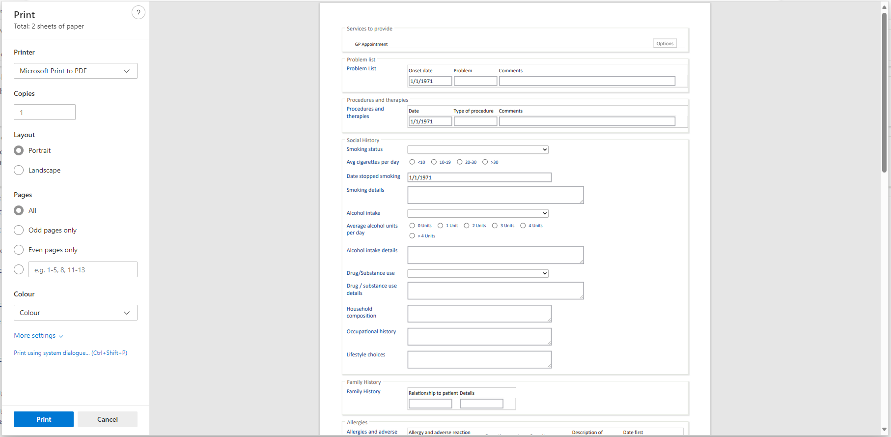Click the Copies input field
The height and width of the screenshot is (437, 891).
(x=45, y=112)
